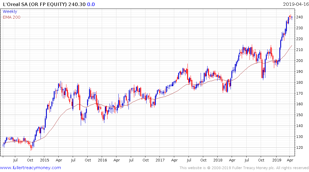This screenshot has width=309, height=172.
Task: Click the 130 price axis label
Action: click(x=299, y=137)
